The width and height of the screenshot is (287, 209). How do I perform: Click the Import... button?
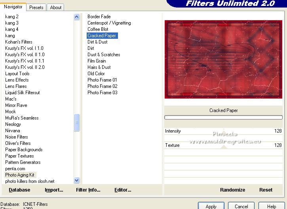click(x=54, y=190)
